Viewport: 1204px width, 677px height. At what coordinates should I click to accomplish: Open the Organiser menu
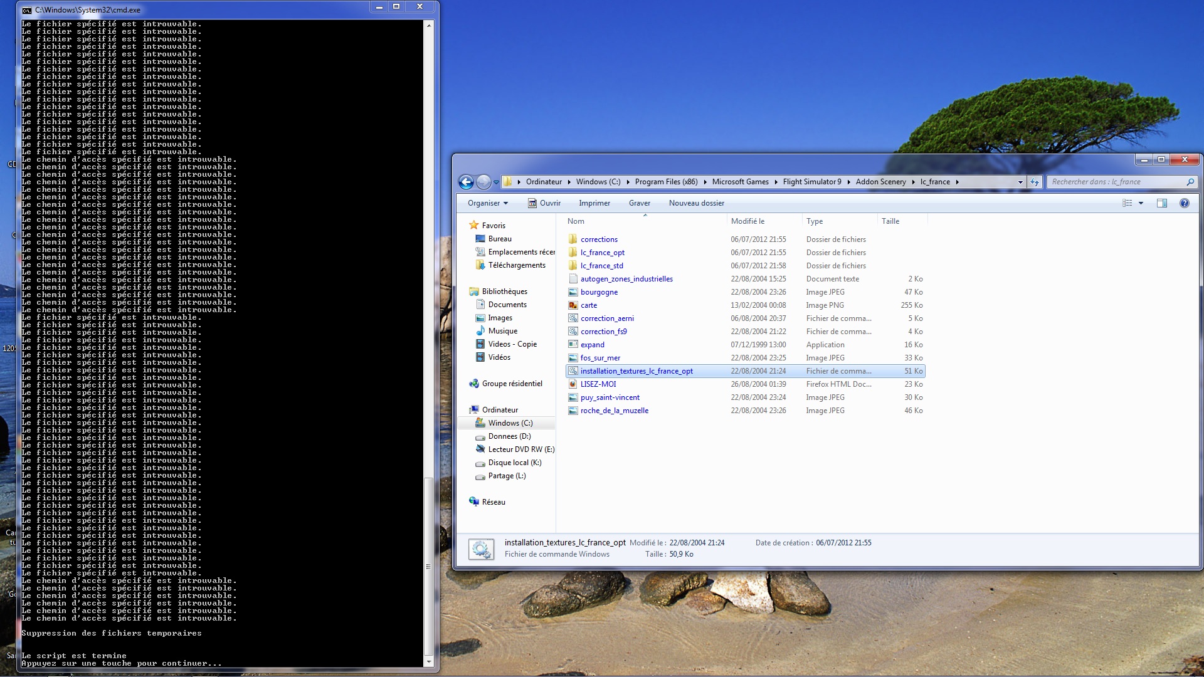point(488,203)
